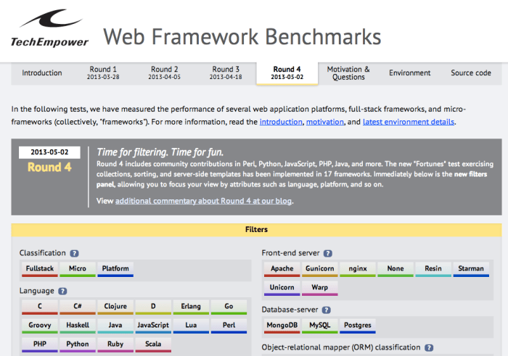Toggle the Fullstack classification filter
This screenshot has height=356, width=508.
(39, 269)
